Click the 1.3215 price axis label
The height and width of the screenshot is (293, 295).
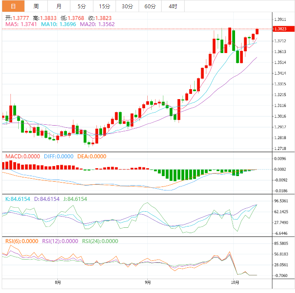click(280, 94)
